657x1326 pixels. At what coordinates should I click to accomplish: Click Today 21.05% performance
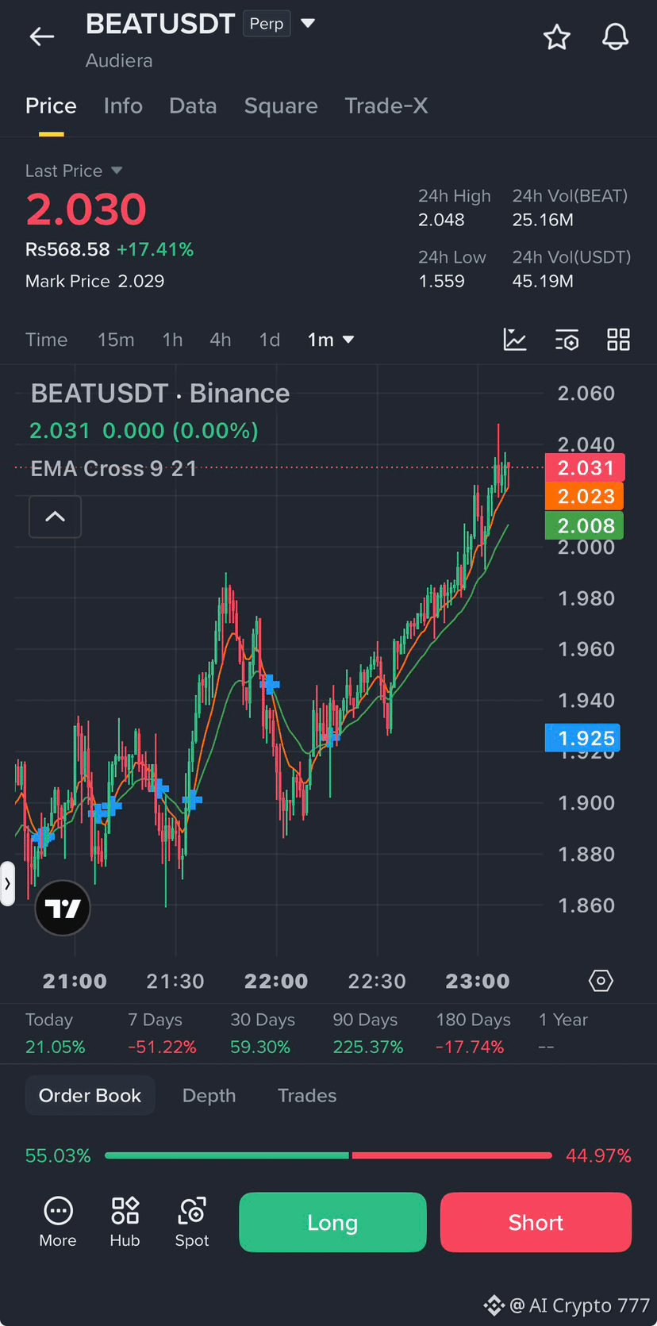55,1033
